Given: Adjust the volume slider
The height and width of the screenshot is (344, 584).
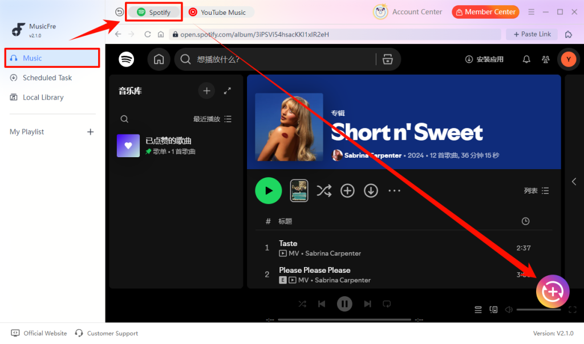Looking at the screenshot, I should 538,310.
